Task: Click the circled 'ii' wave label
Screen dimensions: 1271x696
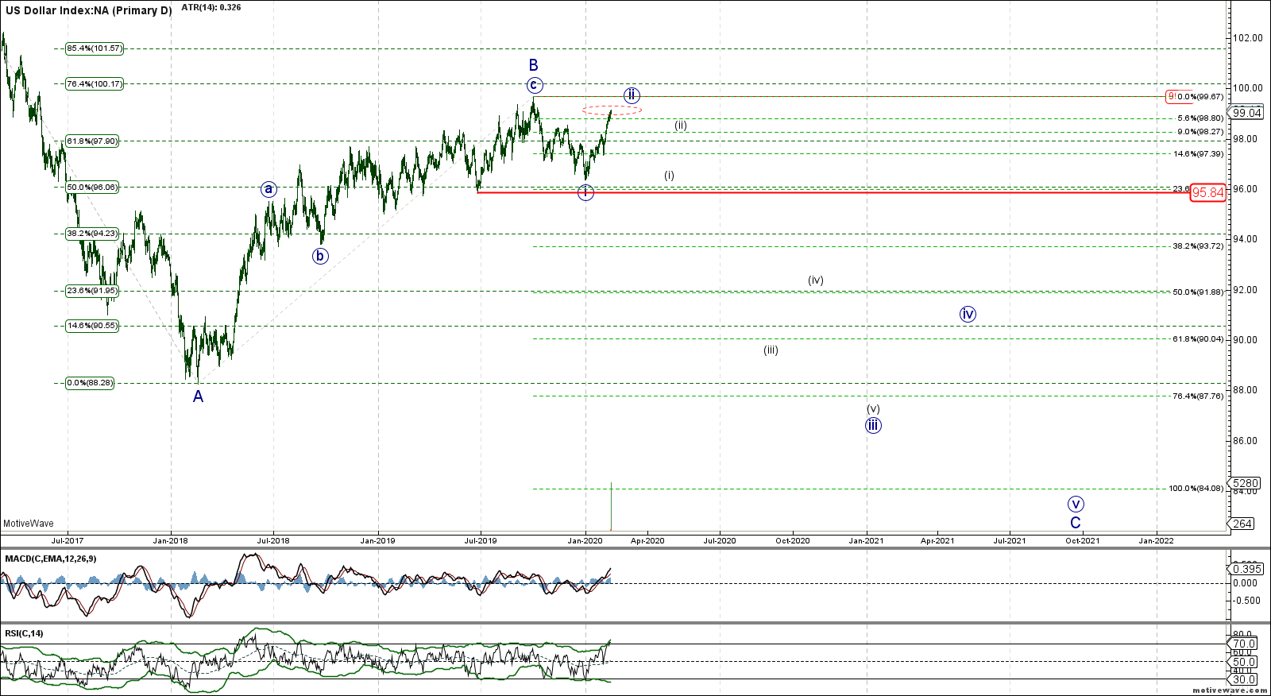Action: point(632,95)
